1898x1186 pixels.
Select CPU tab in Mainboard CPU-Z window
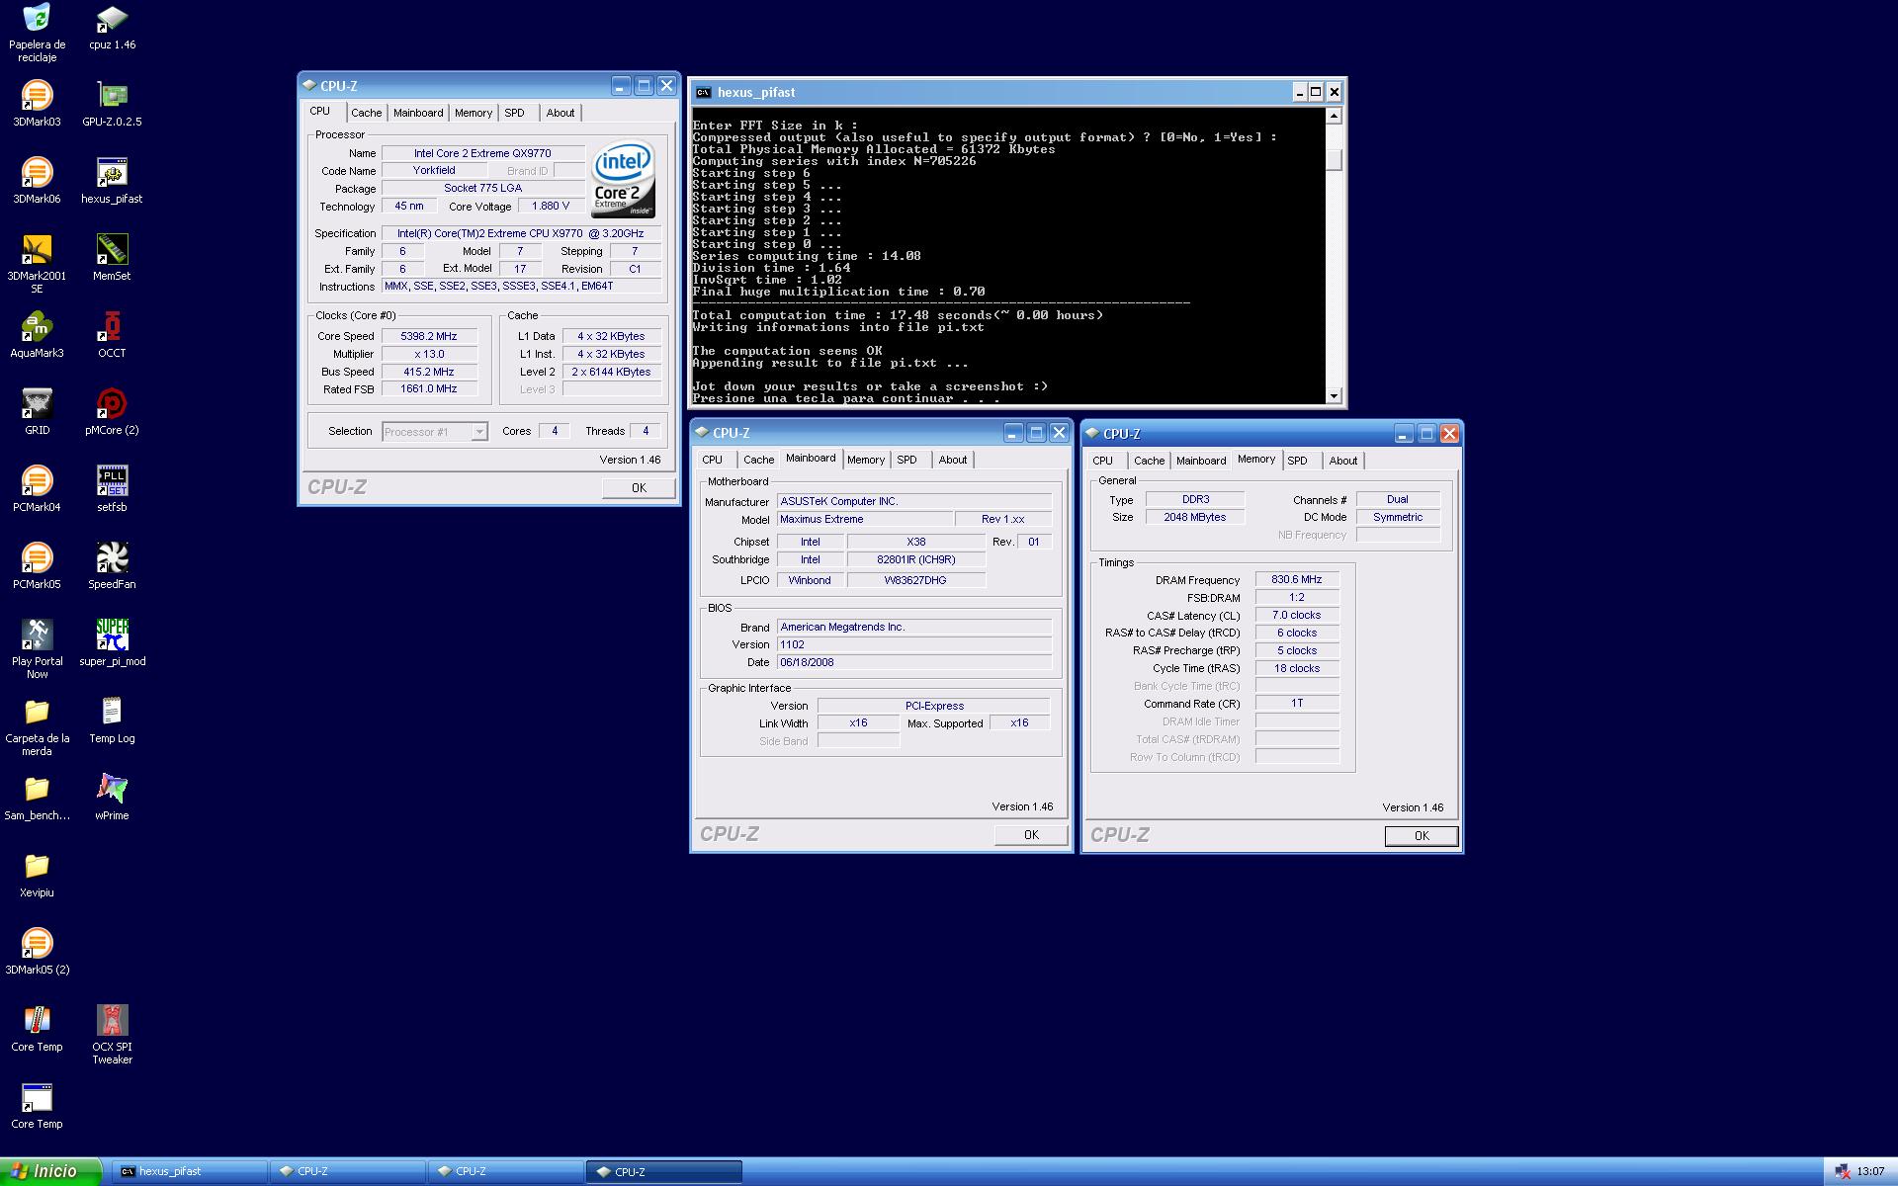click(712, 460)
